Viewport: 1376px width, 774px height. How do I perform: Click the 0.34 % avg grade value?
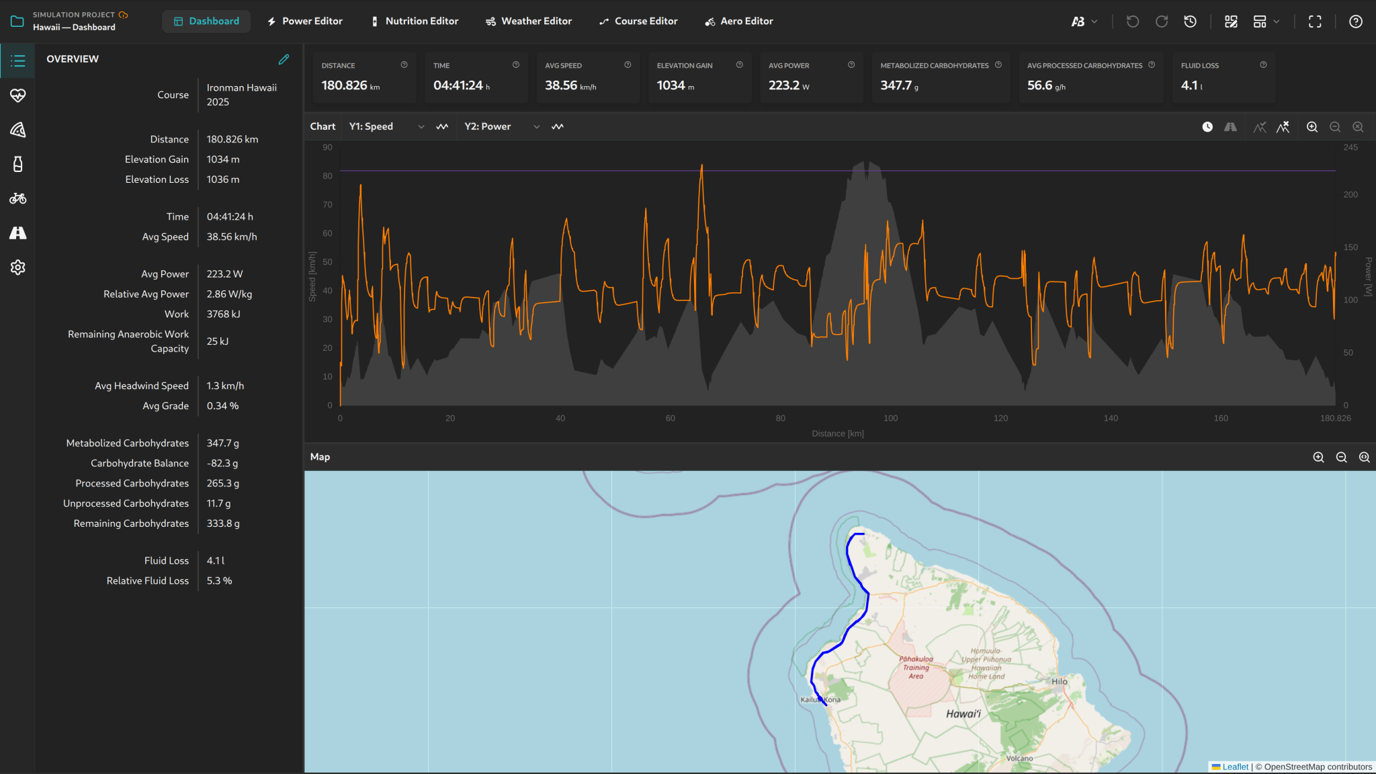(222, 406)
